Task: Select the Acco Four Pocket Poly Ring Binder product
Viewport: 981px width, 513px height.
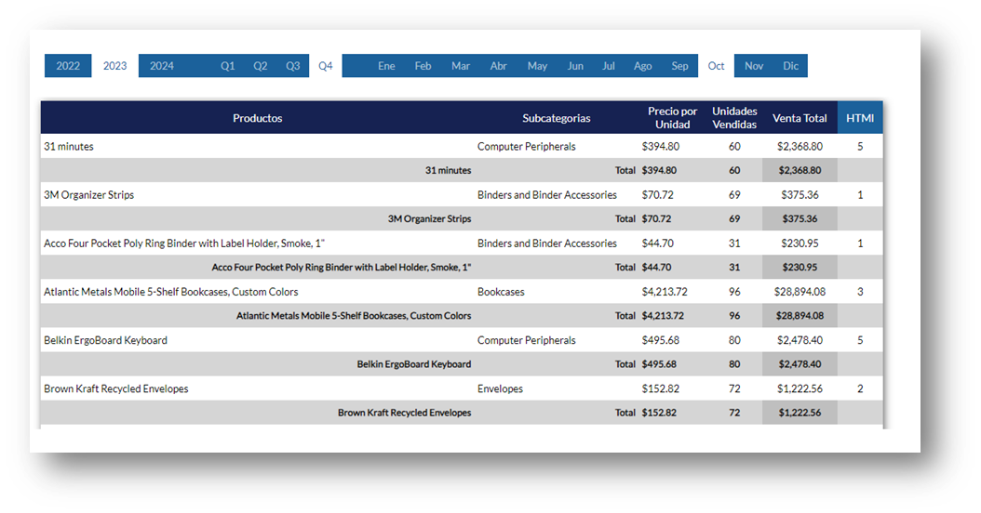Action: pos(184,243)
